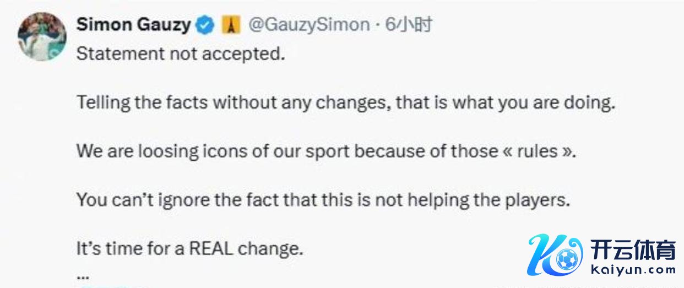This screenshot has height=288, width=684.
Task: Click the 'You can't ignore' sentence
Action: pyautogui.click(x=323, y=199)
